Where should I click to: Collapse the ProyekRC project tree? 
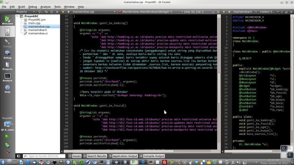[18, 16]
